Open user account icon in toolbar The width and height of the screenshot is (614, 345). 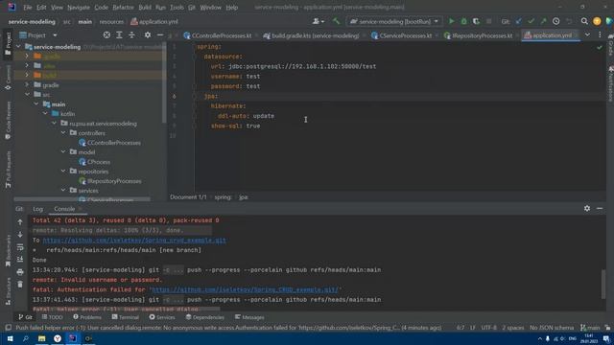click(318, 21)
